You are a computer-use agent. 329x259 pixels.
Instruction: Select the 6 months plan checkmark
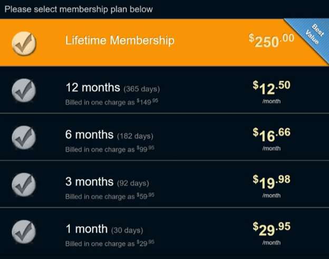pos(24,138)
